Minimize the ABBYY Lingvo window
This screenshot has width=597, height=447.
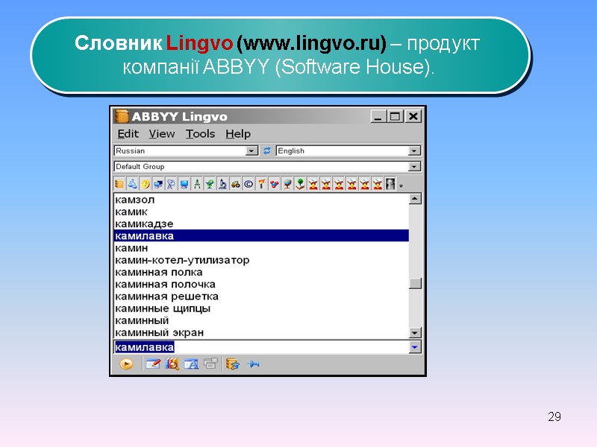pyautogui.click(x=378, y=116)
